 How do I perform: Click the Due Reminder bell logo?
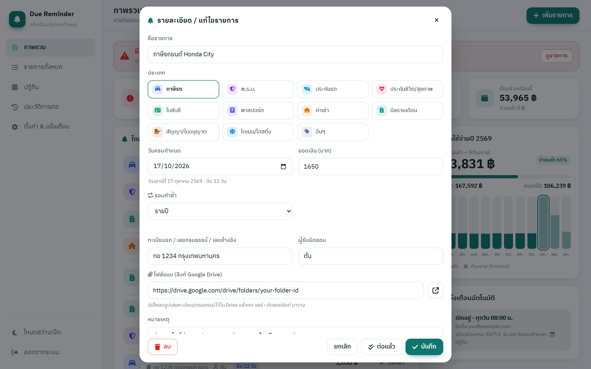[17, 19]
